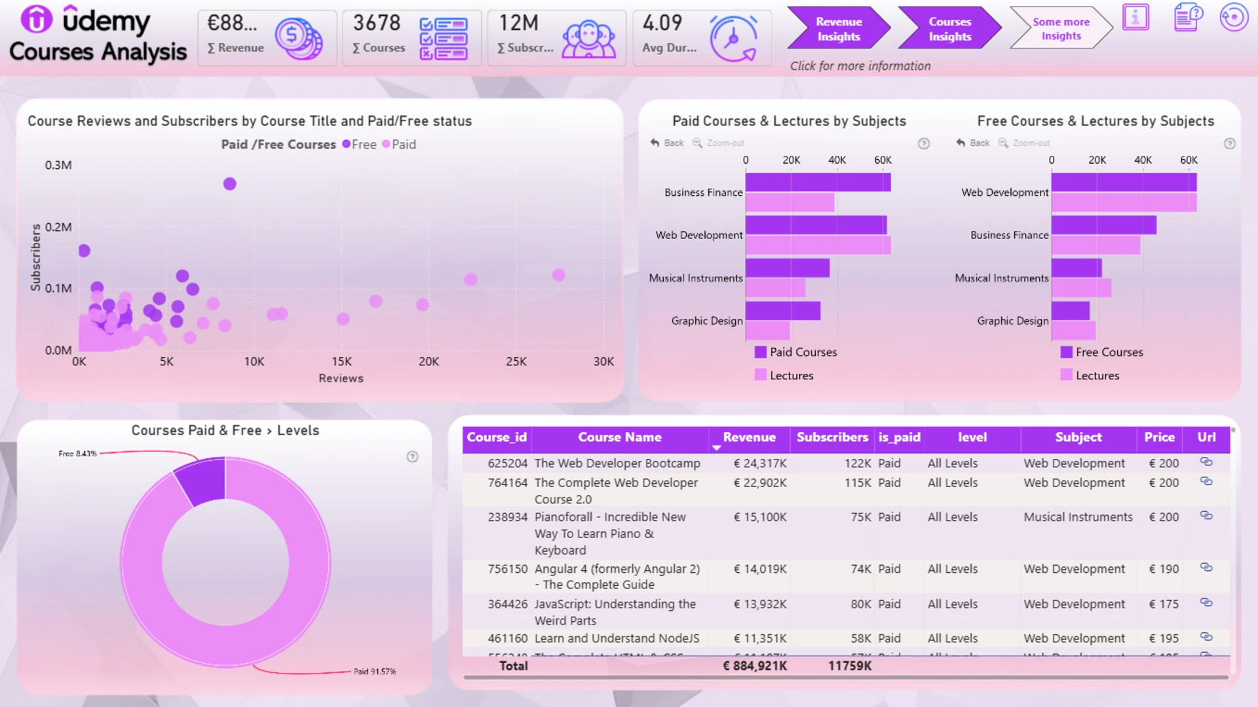Screen dimensions: 1258x707
Task: Click 'Musical Instruments' subject cell in table
Action: click(1078, 517)
